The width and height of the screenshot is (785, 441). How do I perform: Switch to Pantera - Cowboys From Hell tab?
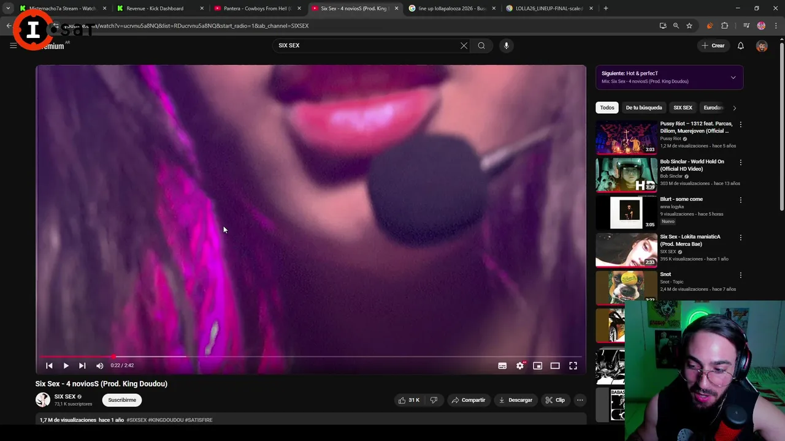pyautogui.click(x=258, y=9)
